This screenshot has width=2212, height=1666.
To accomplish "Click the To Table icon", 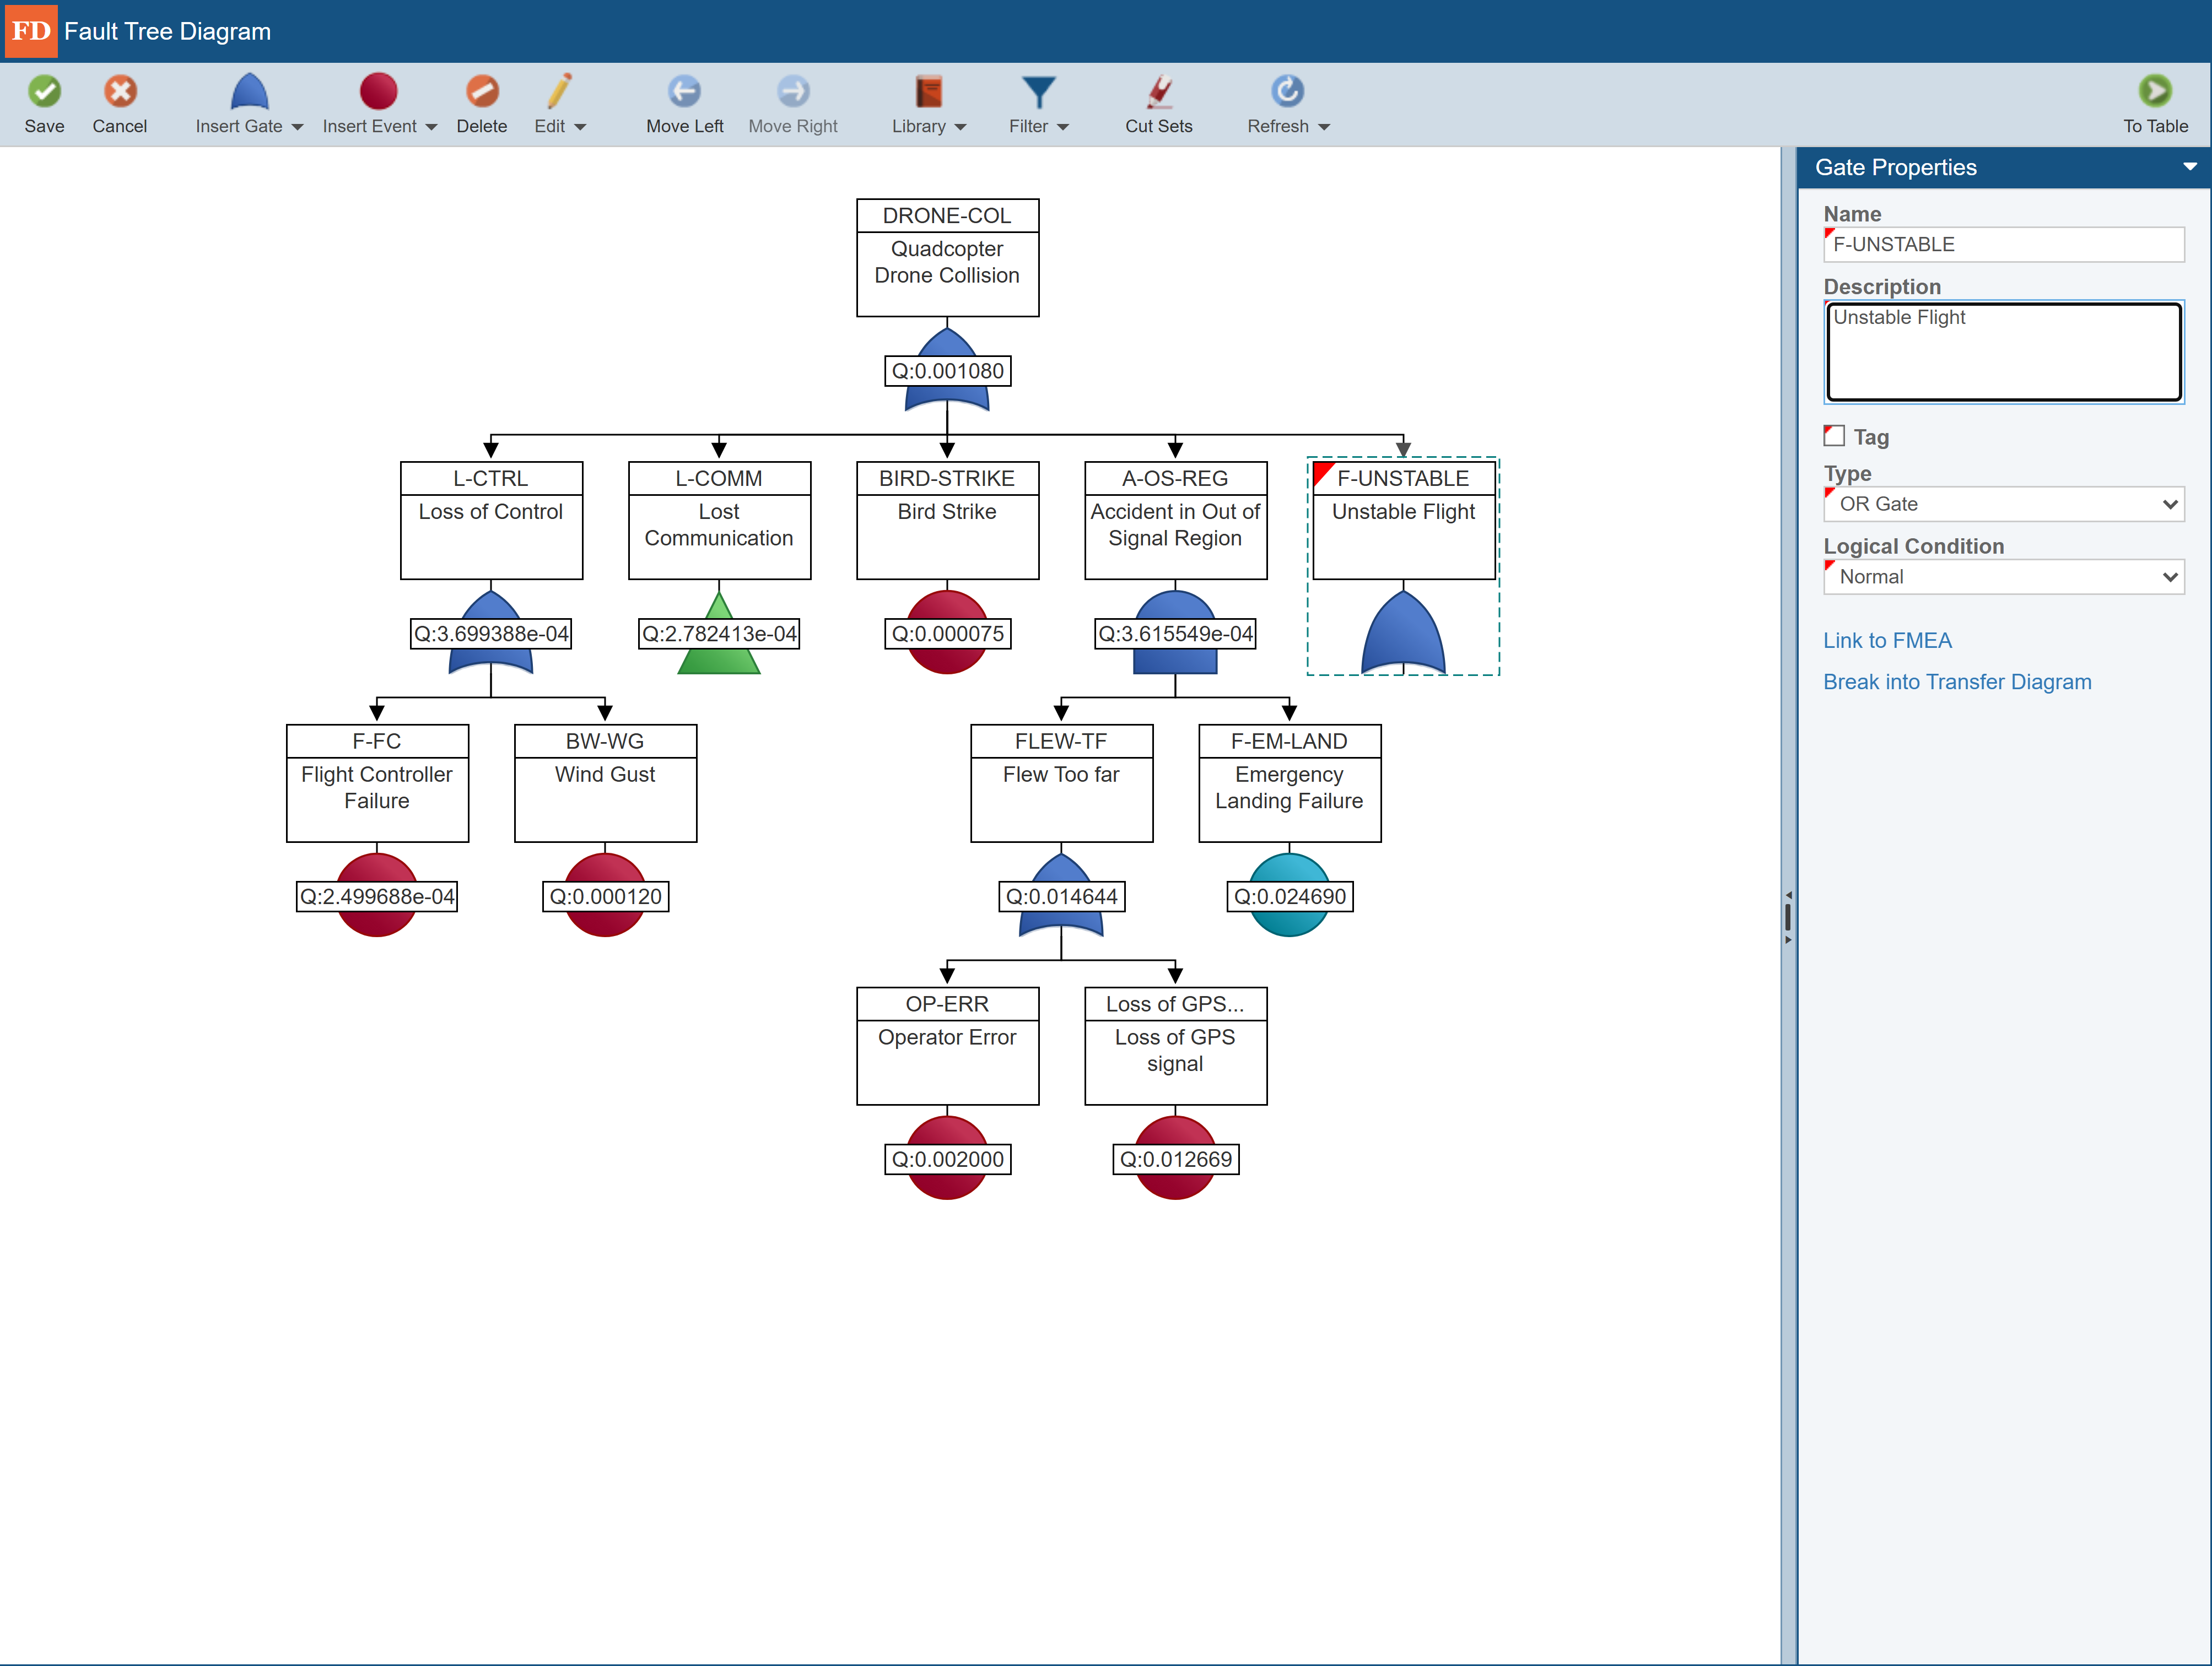I will click(x=2154, y=92).
